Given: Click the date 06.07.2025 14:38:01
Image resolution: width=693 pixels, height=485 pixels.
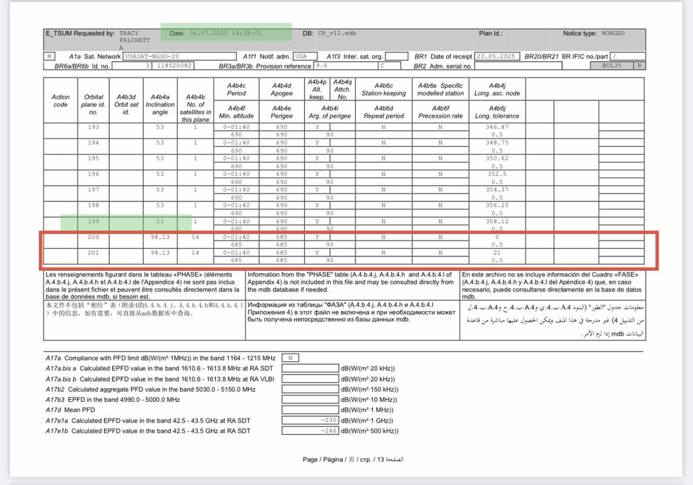Looking at the screenshot, I should tap(225, 33).
